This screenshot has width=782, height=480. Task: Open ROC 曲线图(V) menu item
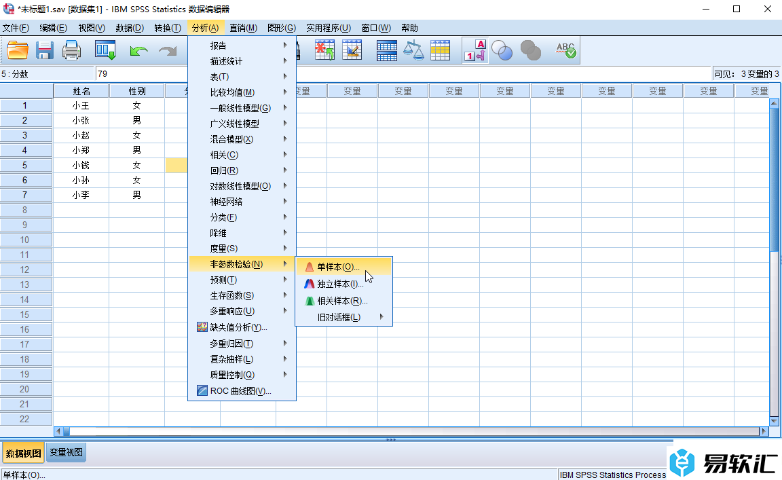tap(242, 390)
